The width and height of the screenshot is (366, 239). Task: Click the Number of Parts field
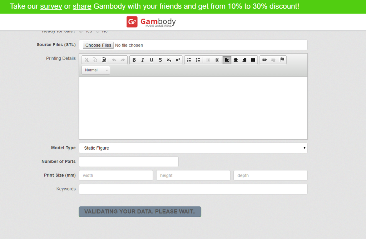click(129, 162)
